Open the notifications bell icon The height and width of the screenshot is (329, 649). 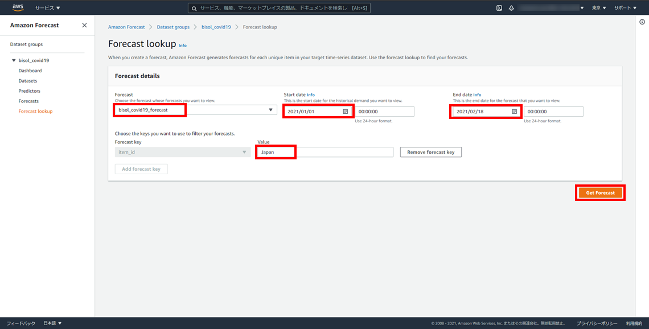click(x=511, y=8)
